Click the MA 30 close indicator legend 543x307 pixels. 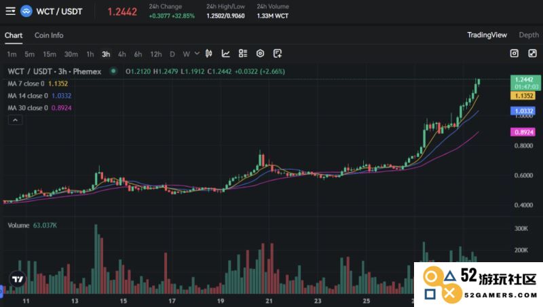click(39, 108)
